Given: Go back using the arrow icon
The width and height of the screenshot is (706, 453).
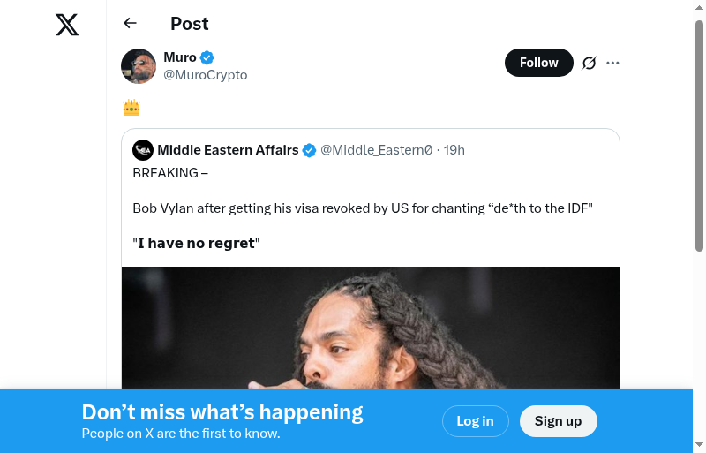Looking at the screenshot, I should coord(131,24).
